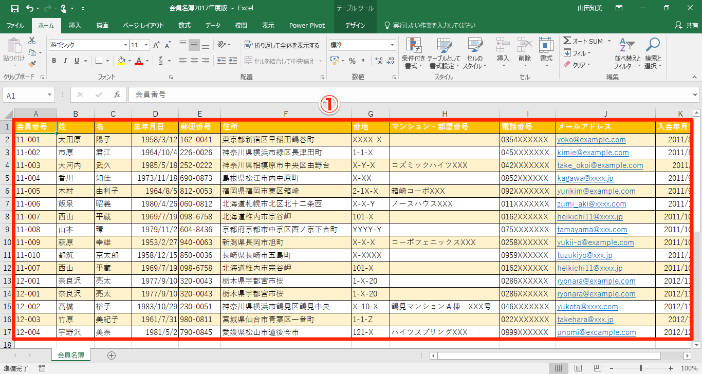Switch to Page Break Preview in status bar
Screen dimensions: 702x374
coord(597,368)
